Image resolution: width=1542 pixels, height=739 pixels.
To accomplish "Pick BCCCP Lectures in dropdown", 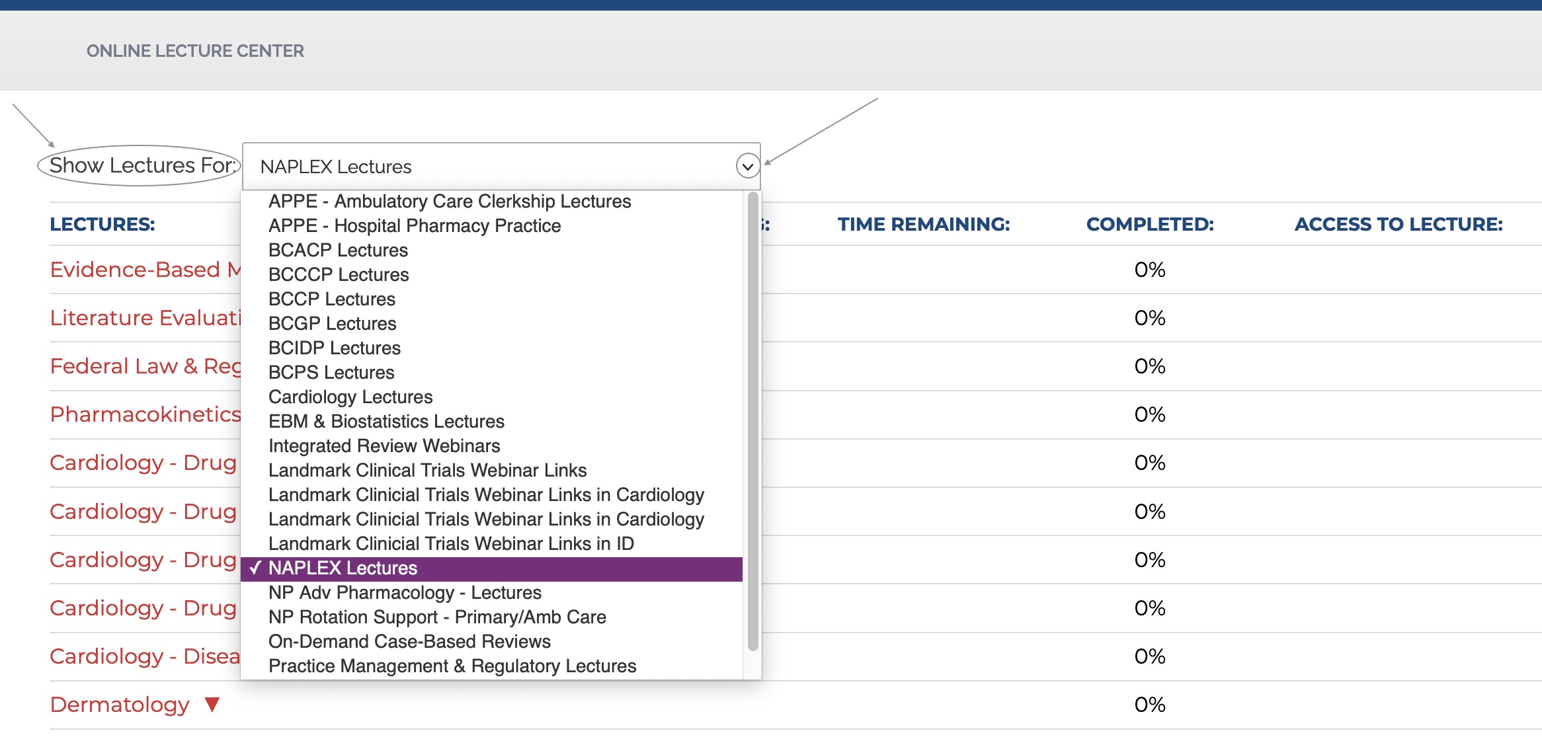I will coord(492,274).
